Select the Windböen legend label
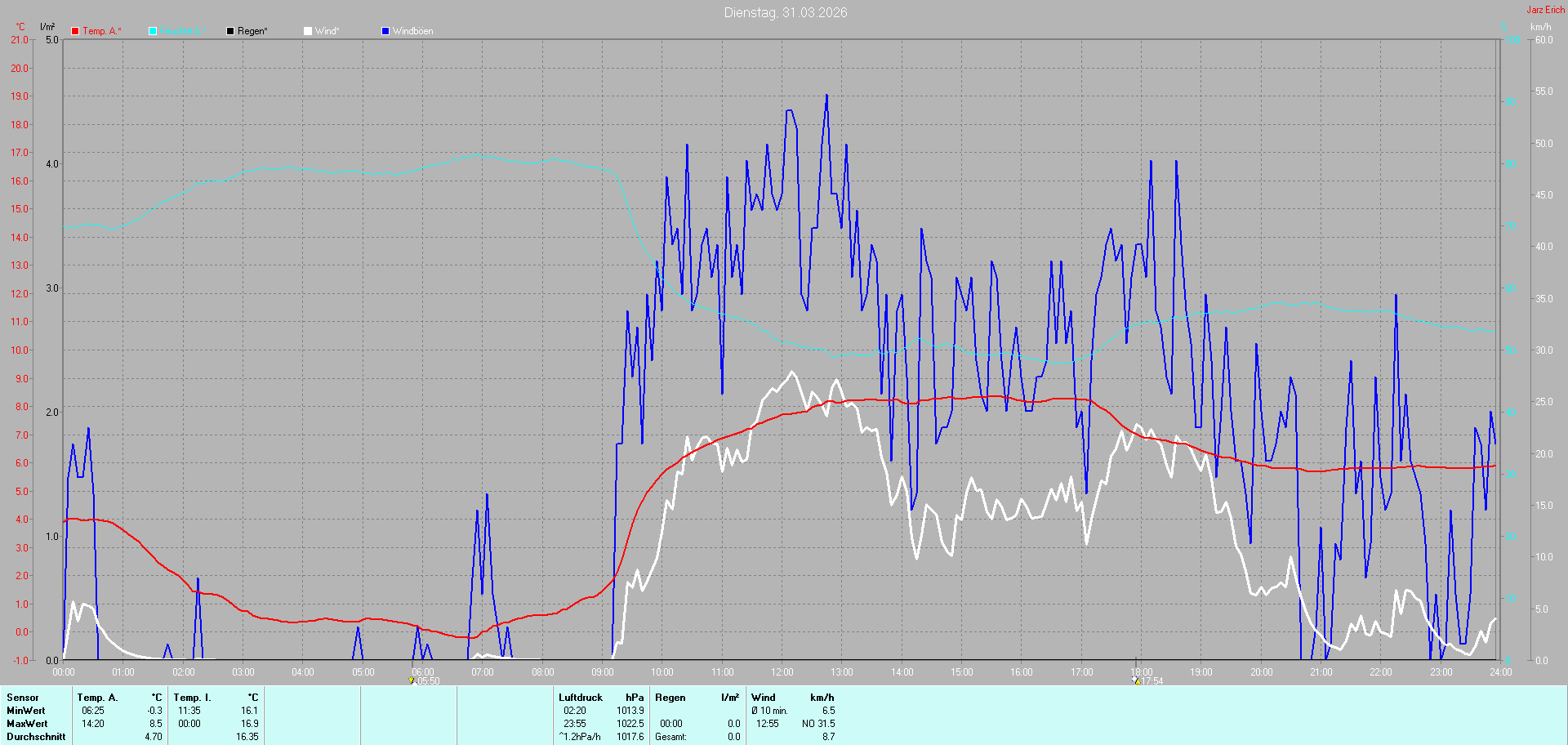 (x=412, y=31)
